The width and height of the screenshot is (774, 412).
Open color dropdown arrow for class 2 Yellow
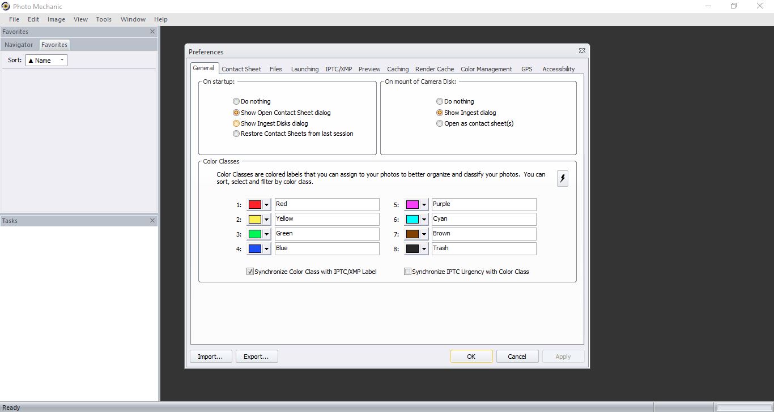click(266, 220)
